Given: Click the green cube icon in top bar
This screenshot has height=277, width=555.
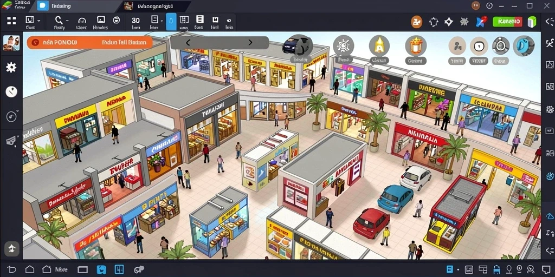Looking at the screenshot, I should pyautogui.click(x=532, y=22).
